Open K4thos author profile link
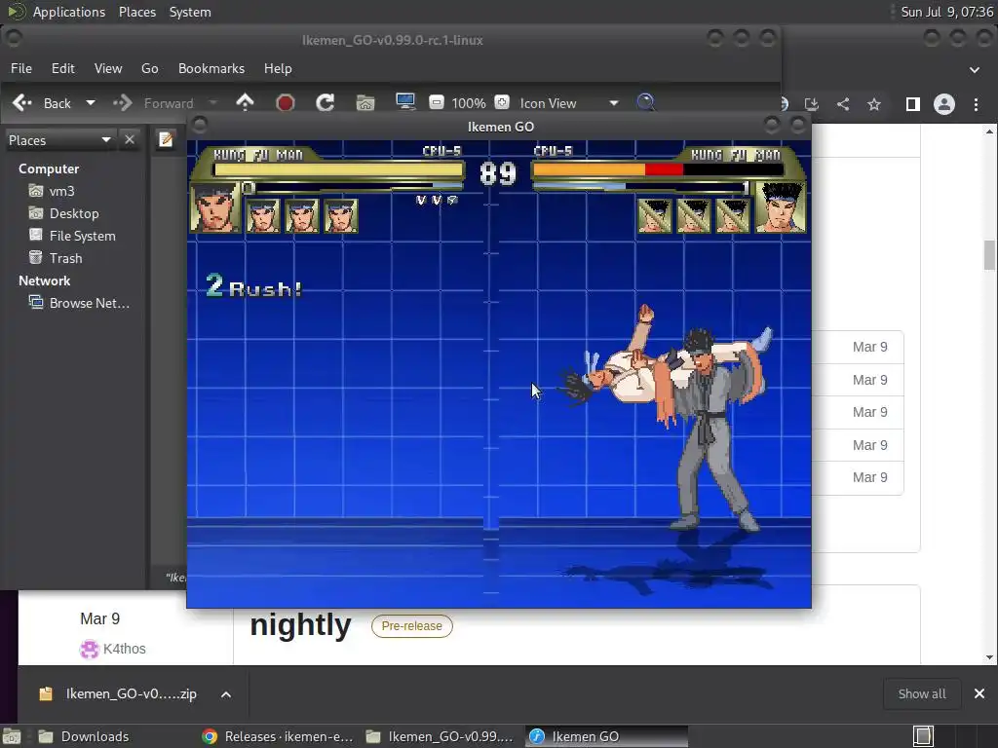 click(x=125, y=649)
